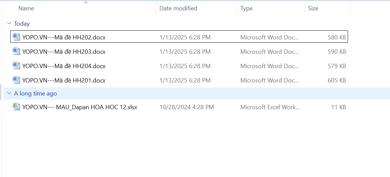Screen dimensions: 390x177
Task: Click the Excel icon for MAU_Dapan file
Action: point(16,107)
